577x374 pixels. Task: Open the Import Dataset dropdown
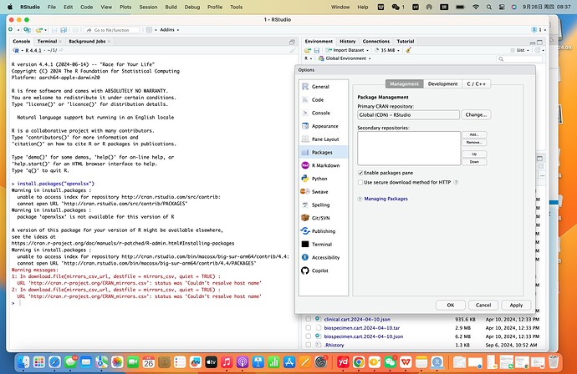click(348, 50)
